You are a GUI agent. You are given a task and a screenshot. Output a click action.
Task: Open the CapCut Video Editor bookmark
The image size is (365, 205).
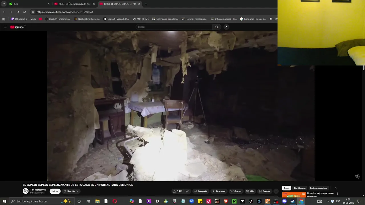pyautogui.click(x=116, y=19)
